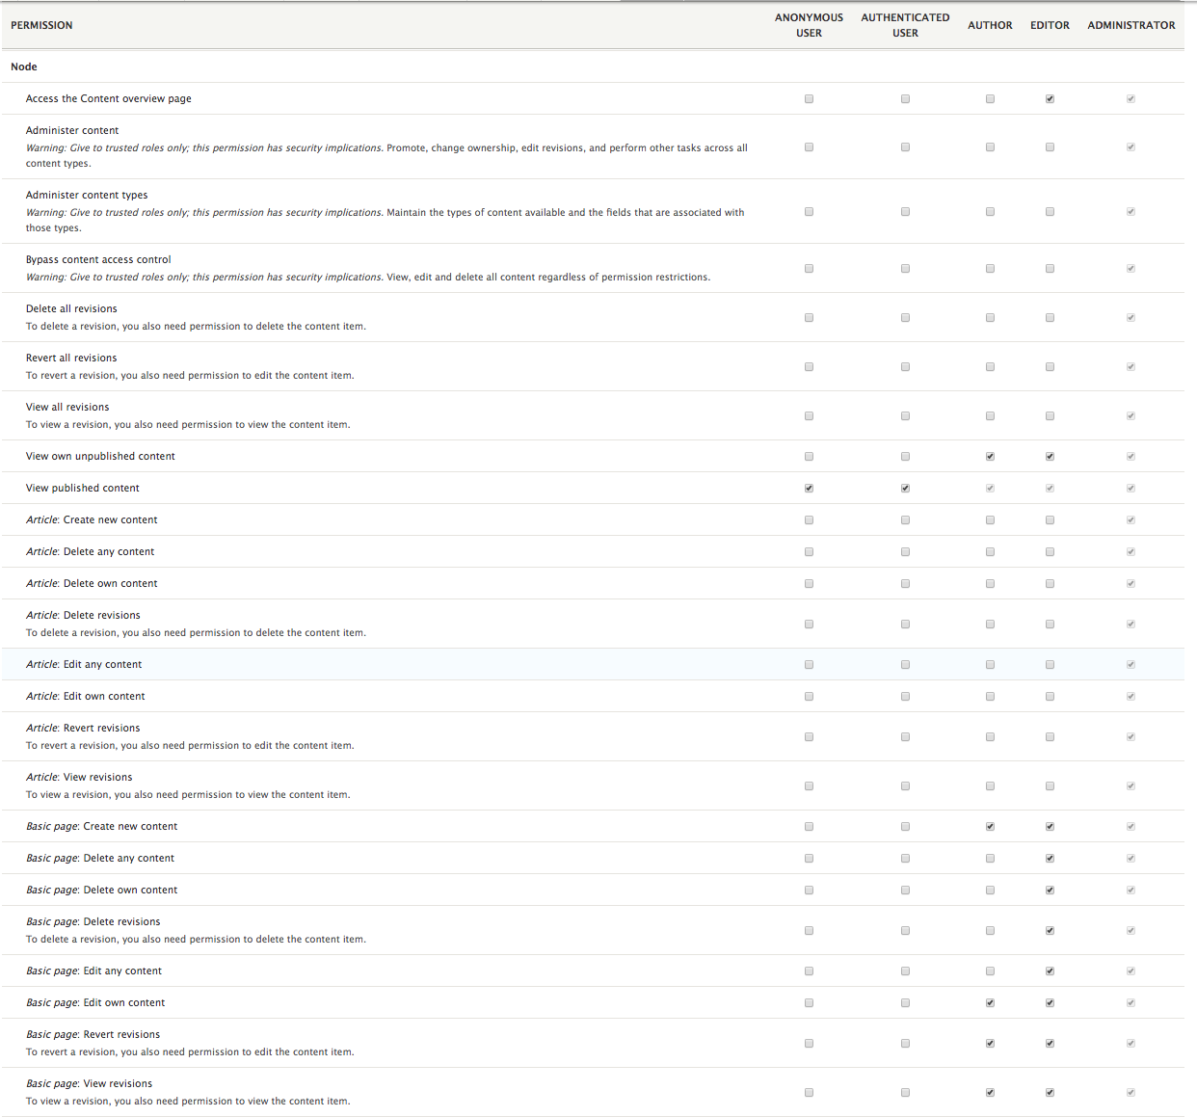Enable Administer content for the Author role

click(990, 147)
